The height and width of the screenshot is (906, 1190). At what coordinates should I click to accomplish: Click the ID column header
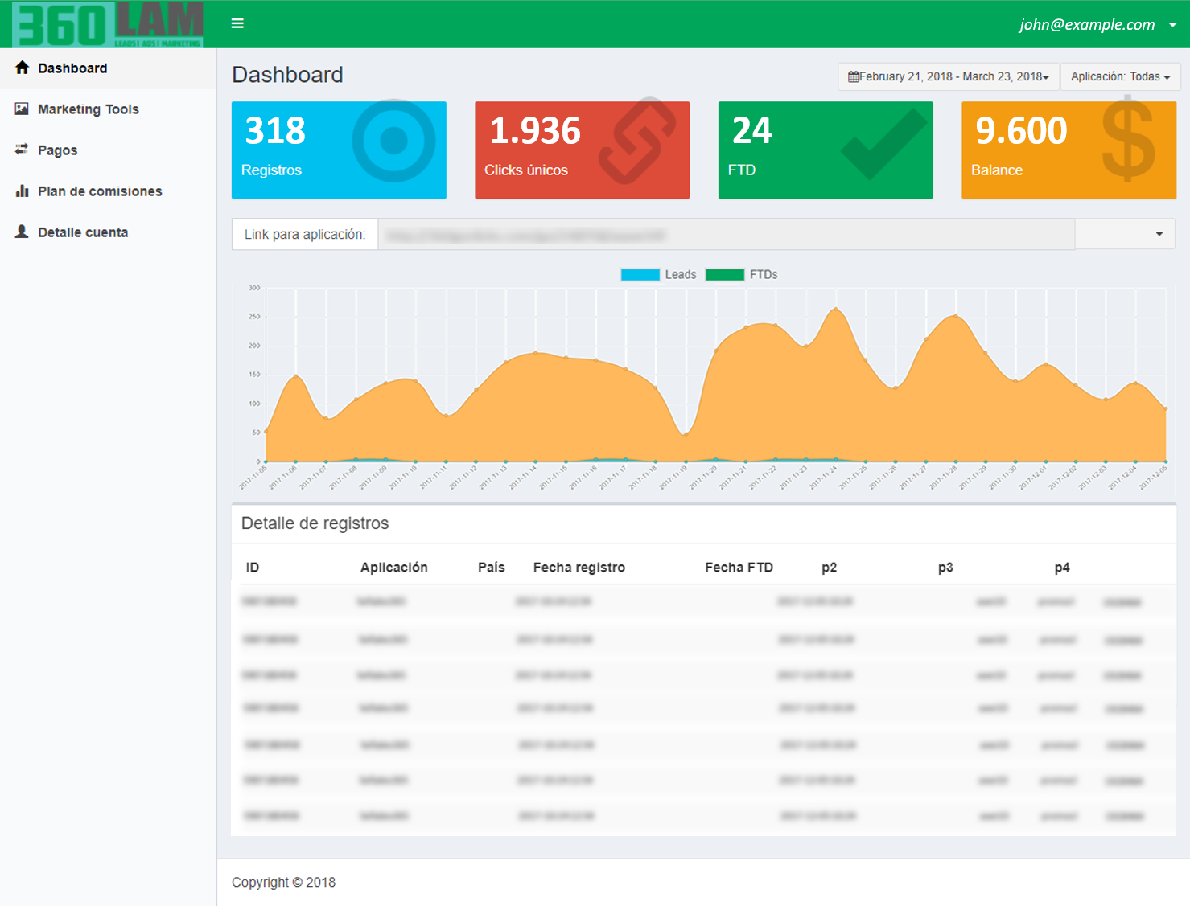[253, 568]
